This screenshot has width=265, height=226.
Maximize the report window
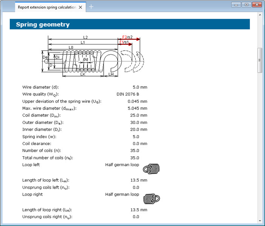pos(246,5)
